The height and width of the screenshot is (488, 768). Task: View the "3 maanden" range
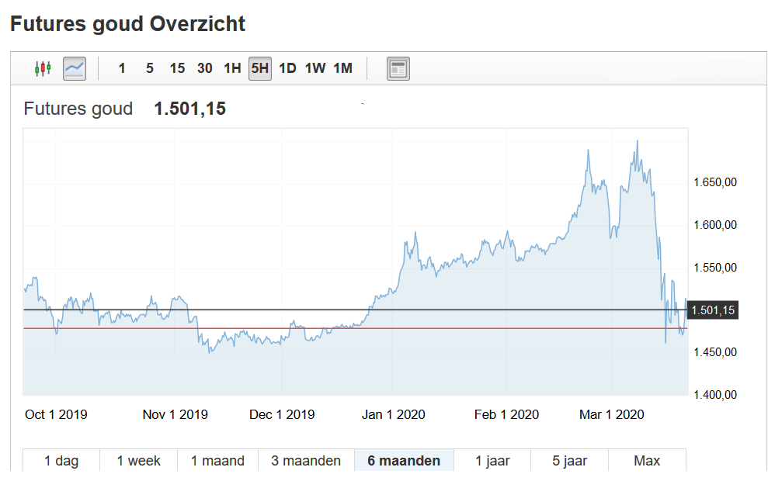coord(305,460)
